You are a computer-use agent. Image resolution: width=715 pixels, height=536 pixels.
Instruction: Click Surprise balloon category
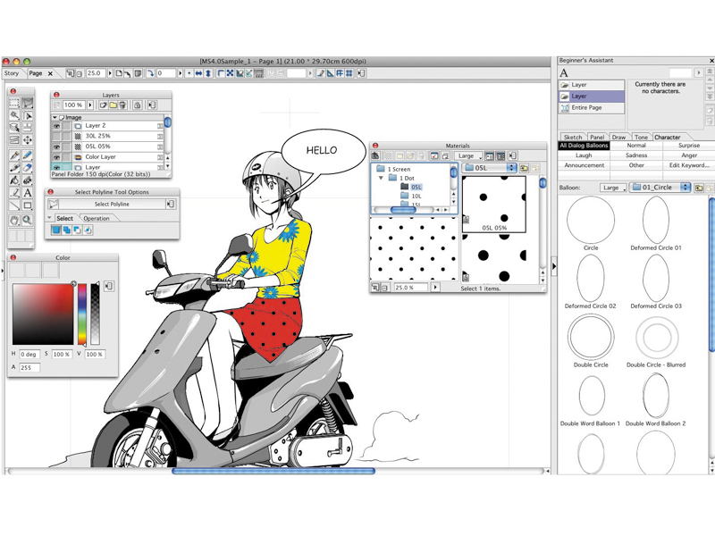tap(688, 146)
